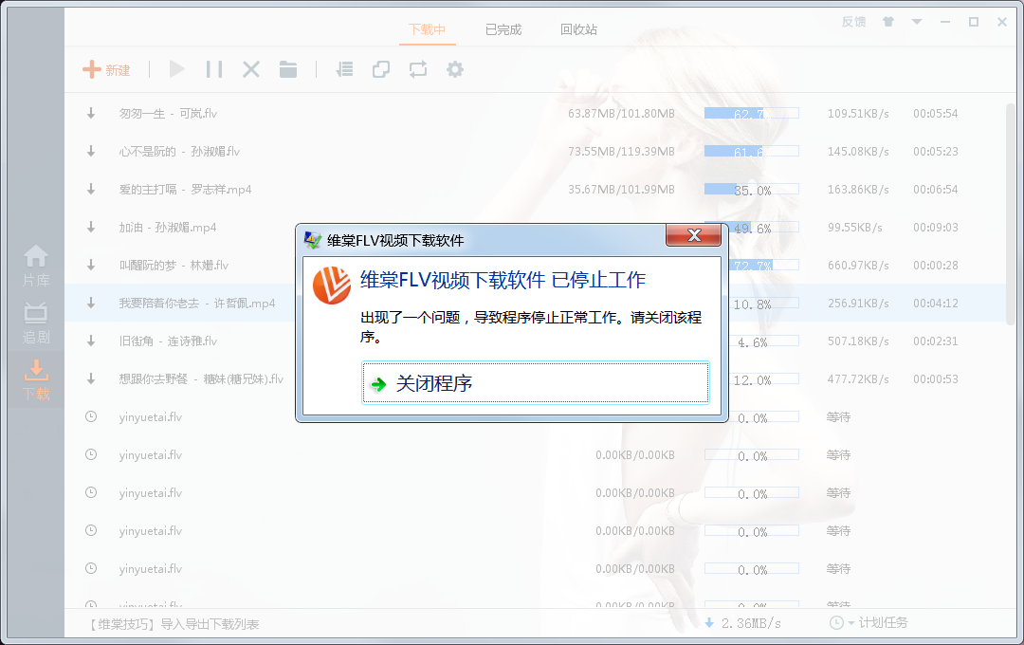Image resolution: width=1024 pixels, height=645 pixels.
Task: Open the 追剧 TV sidebar icon
Action: 36,322
